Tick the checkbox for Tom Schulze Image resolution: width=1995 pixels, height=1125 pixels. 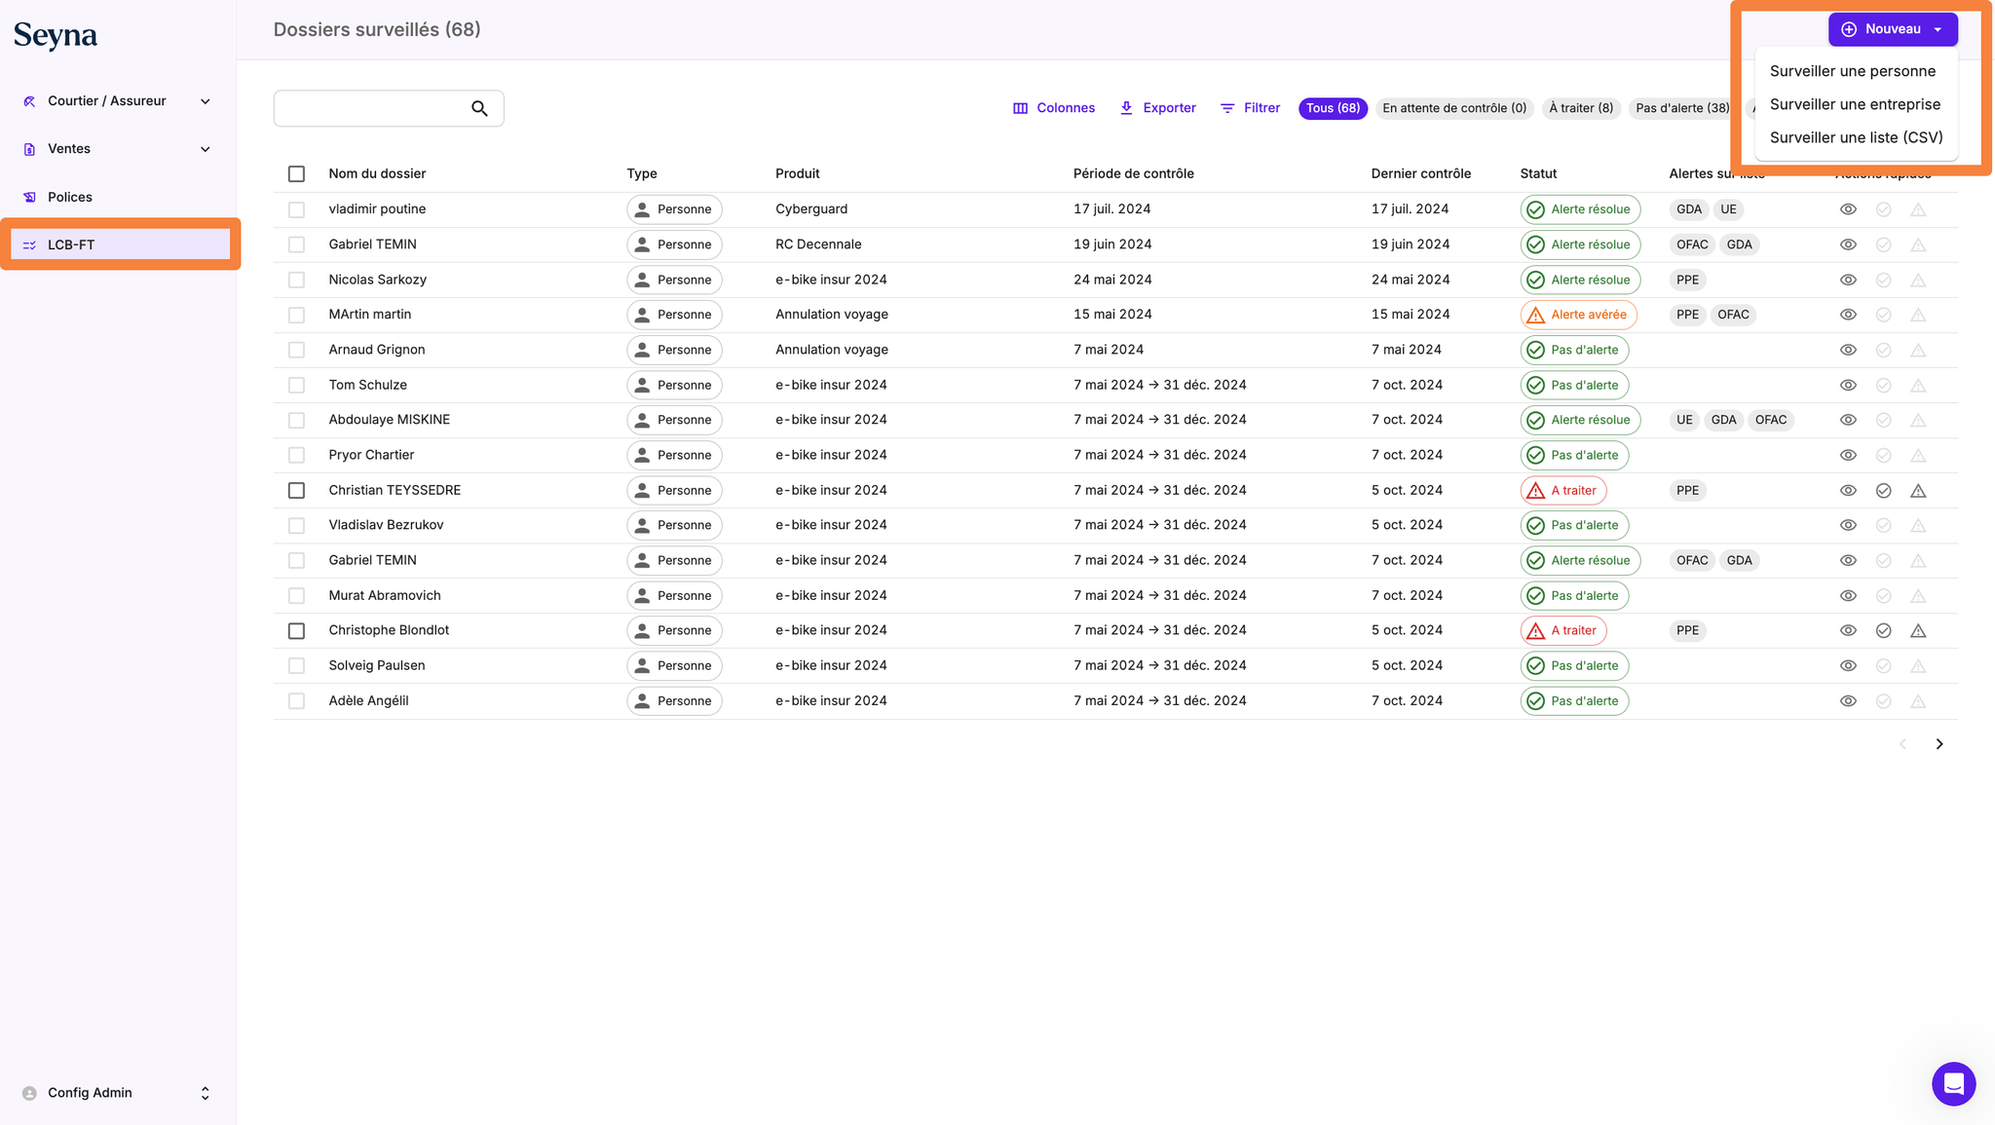point(296,385)
